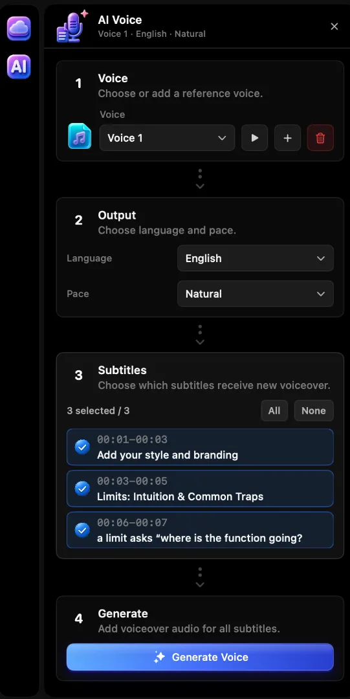This screenshot has width=350, height=699.
Task: Select All subtitles
Action: pos(274,410)
